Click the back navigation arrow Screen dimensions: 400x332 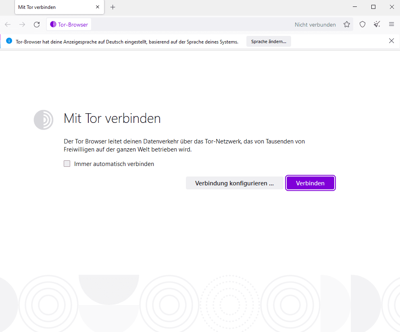click(8, 25)
